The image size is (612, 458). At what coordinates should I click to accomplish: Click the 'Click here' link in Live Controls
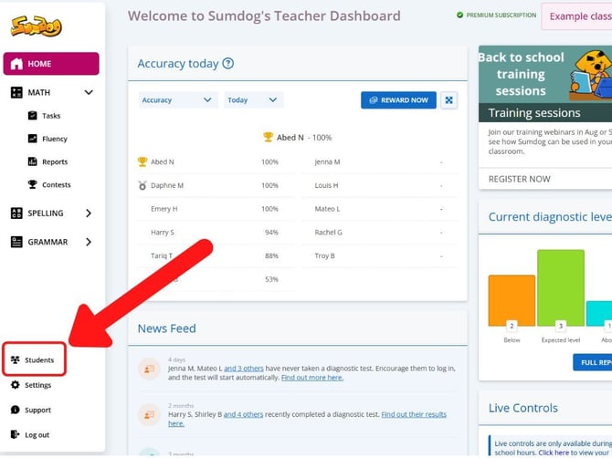tap(554, 453)
